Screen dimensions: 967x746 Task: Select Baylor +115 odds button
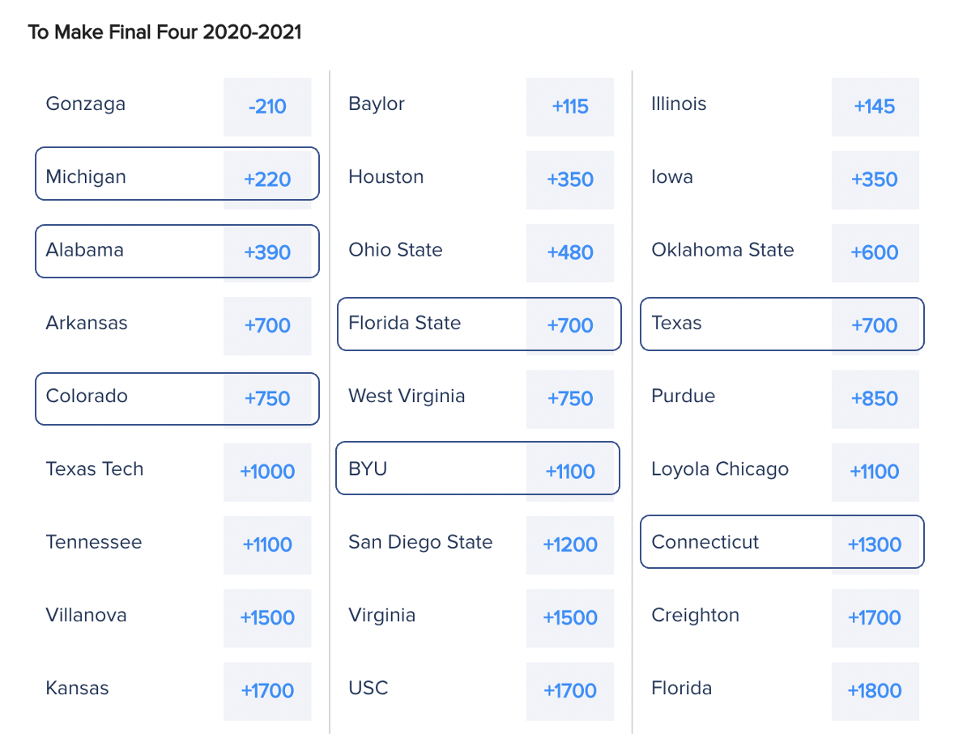tap(570, 107)
